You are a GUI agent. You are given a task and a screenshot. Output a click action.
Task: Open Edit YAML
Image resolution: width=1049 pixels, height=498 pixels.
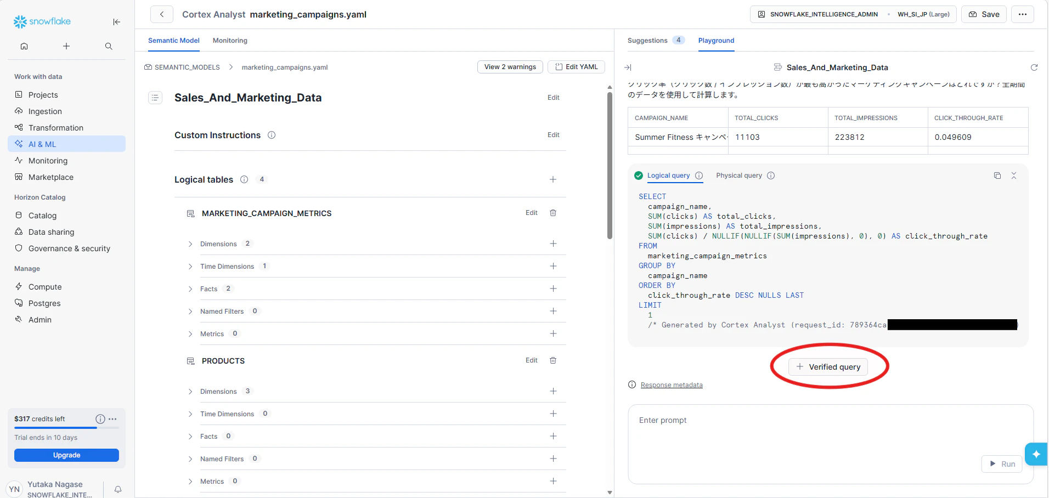point(577,67)
